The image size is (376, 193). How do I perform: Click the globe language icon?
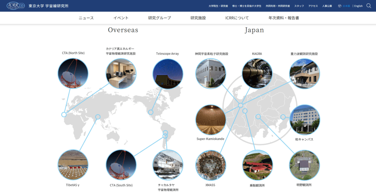340,6
